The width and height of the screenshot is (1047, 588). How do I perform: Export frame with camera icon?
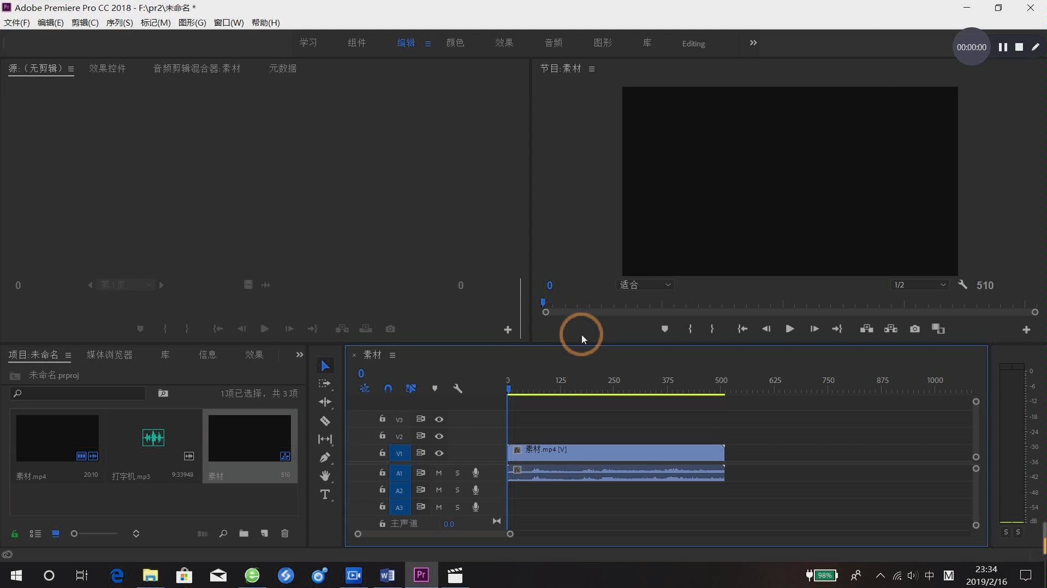[915, 329]
